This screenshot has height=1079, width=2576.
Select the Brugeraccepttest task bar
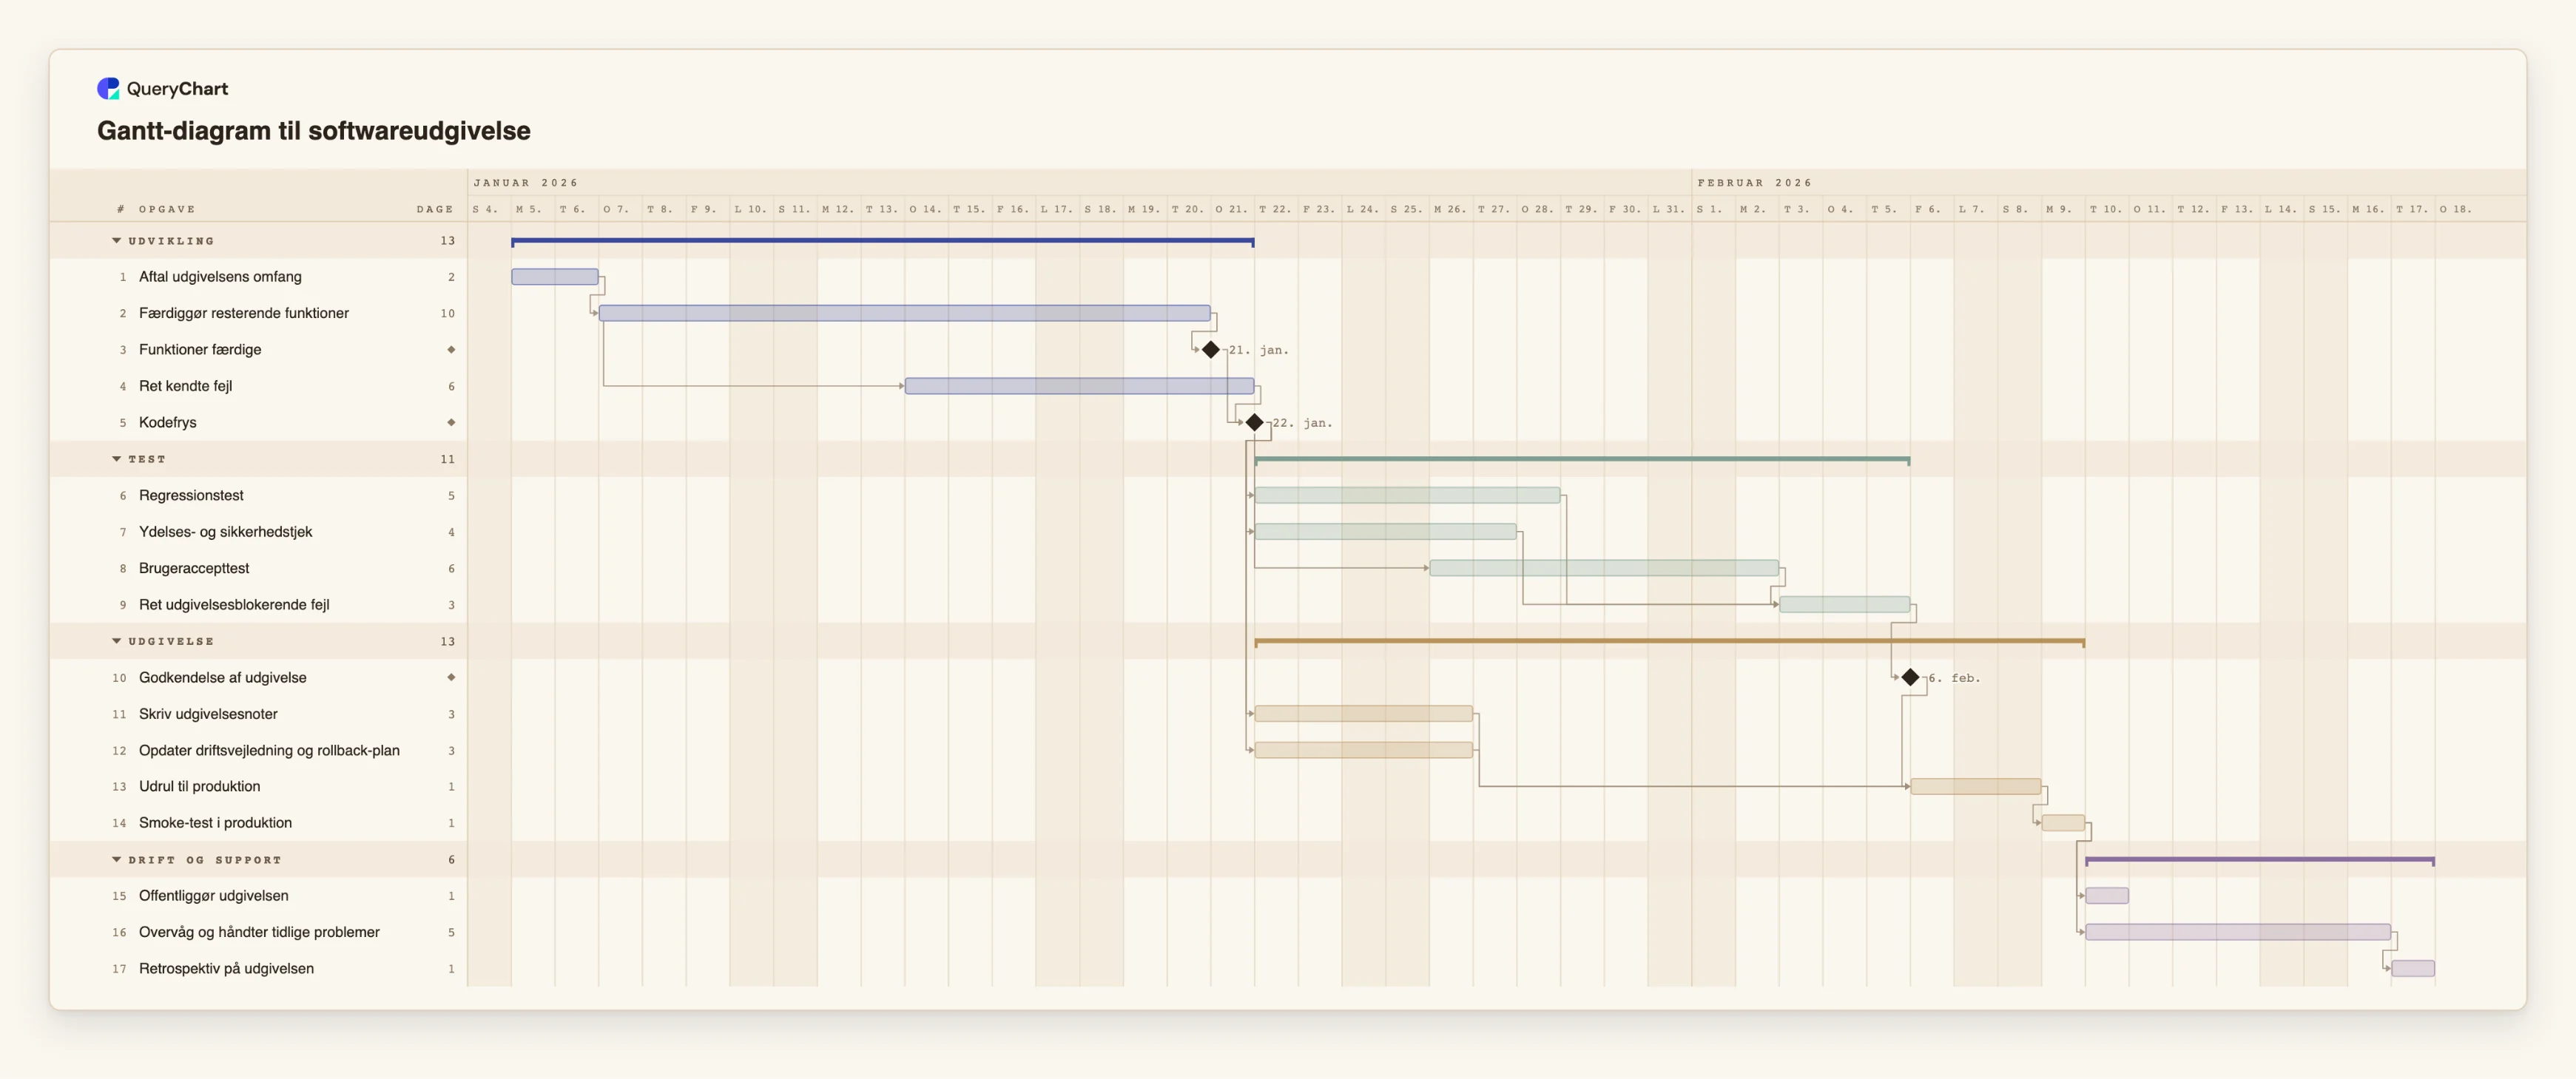1604,568
